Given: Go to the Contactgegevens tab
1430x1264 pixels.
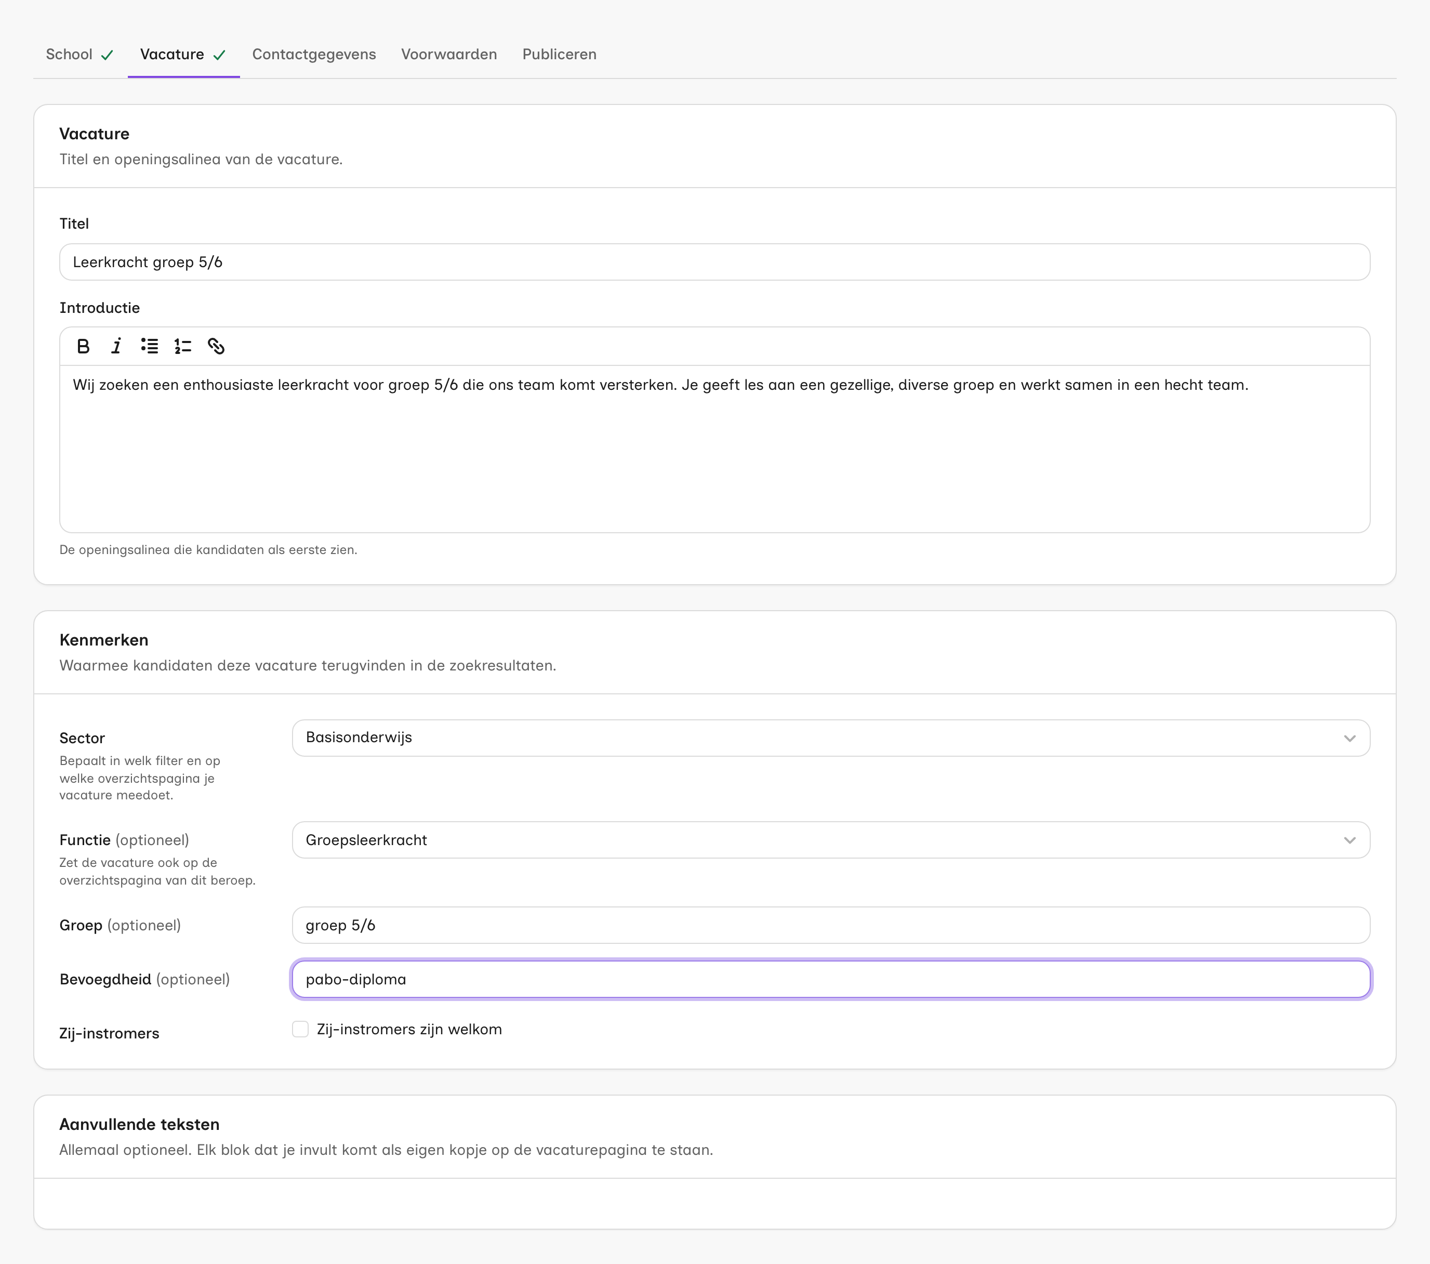Looking at the screenshot, I should (x=314, y=55).
